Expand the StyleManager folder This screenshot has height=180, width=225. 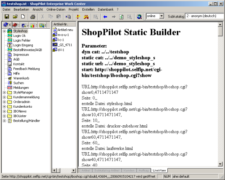(x=4, y=92)
